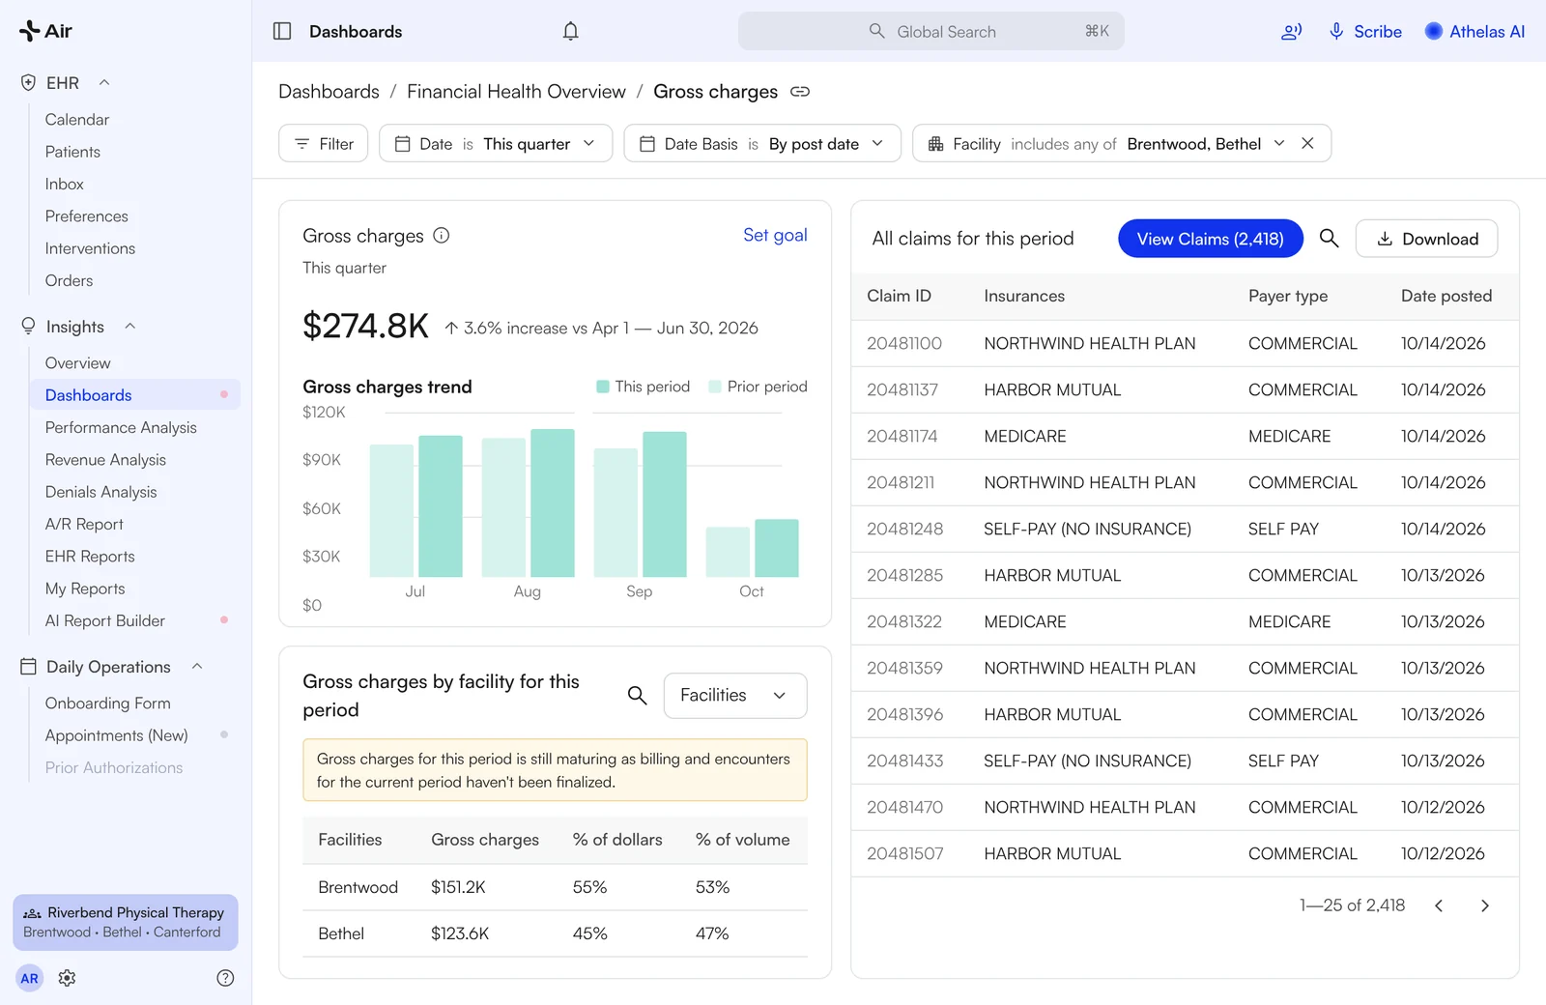Open the Date This quarter dropdown

click(x=496, y=143)
